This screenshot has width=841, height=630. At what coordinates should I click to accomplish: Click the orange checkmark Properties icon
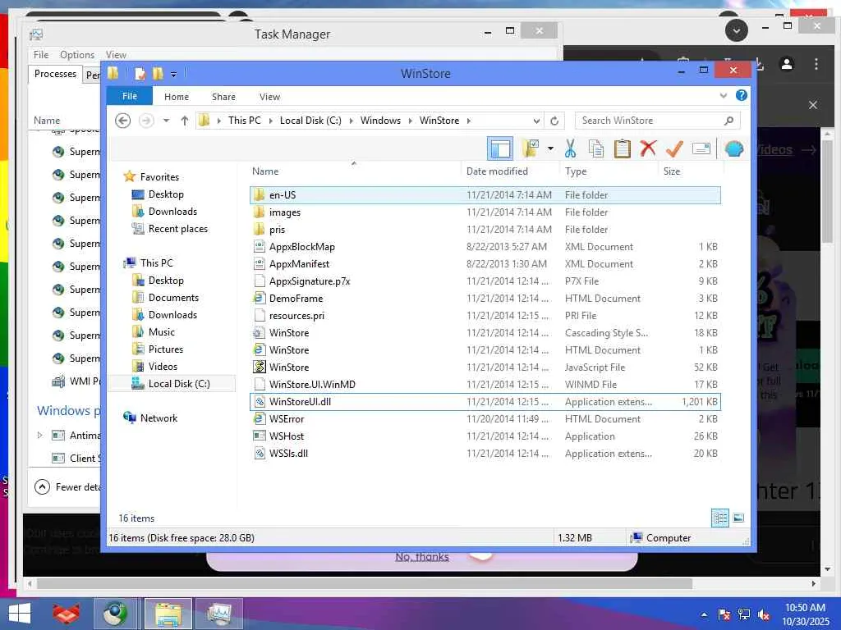(x=674, y=148)
